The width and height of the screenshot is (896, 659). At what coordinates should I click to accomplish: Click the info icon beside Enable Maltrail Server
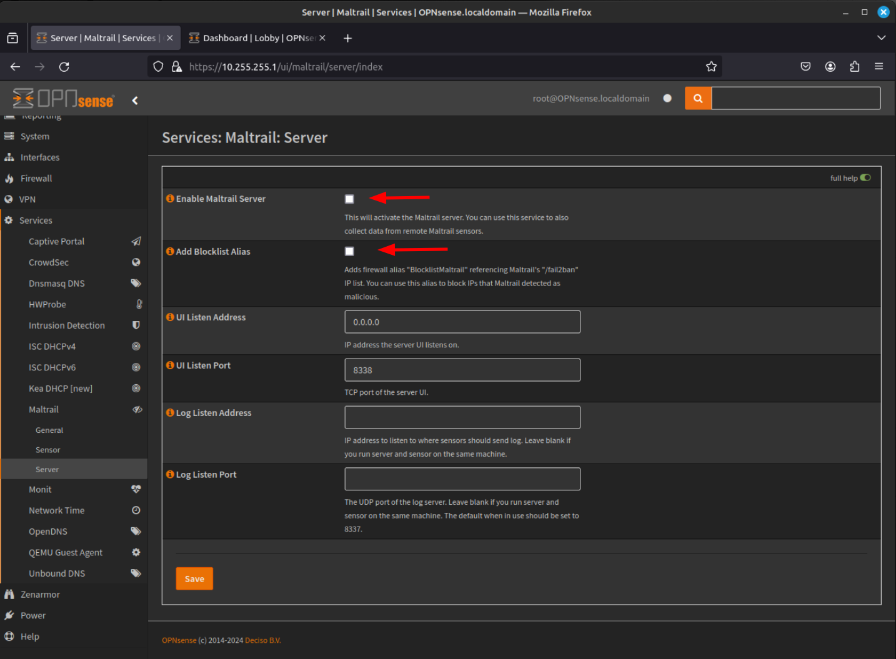(170, 199)
